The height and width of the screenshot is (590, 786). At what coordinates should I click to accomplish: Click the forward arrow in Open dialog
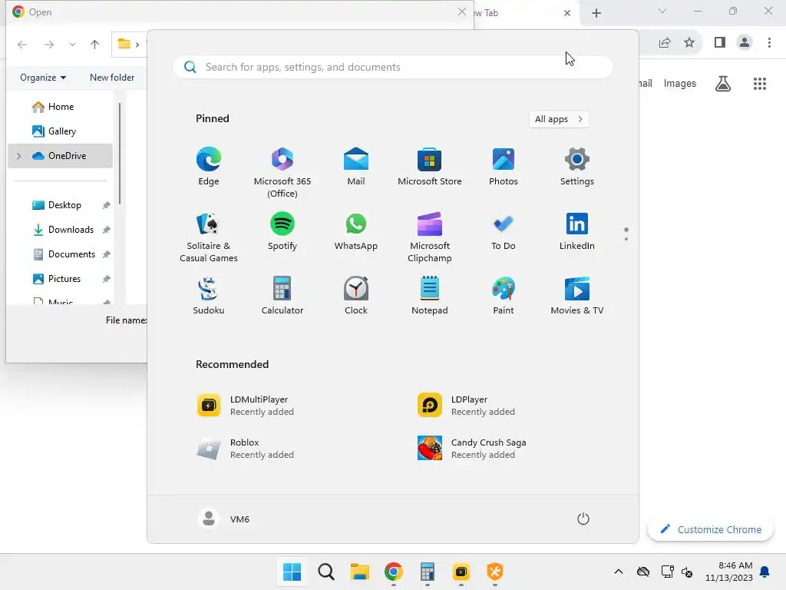(48, 44)
